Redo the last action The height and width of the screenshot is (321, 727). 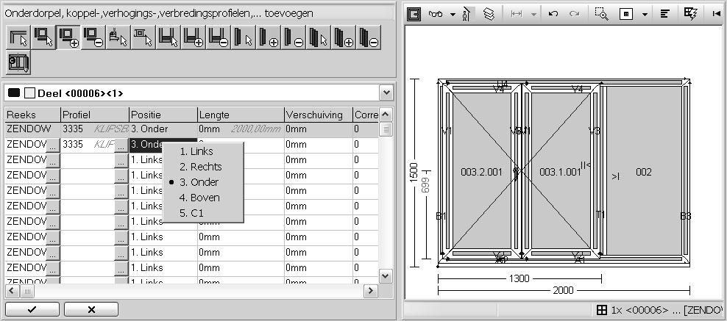[575, 14]
